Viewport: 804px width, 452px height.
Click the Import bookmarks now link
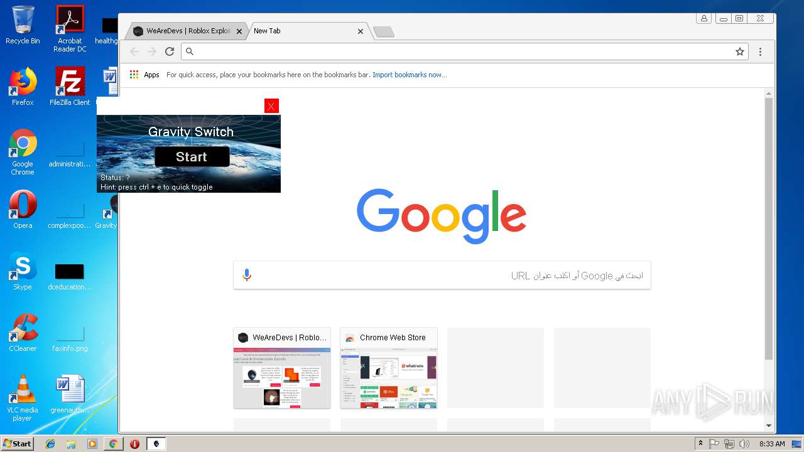point(410,75)
